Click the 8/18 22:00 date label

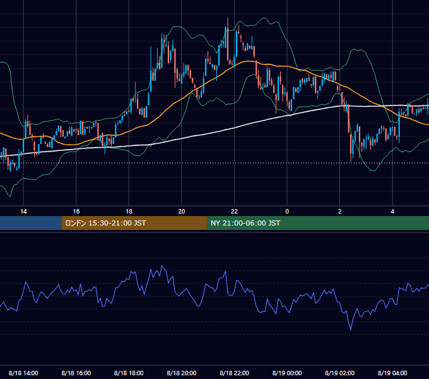(234, 373)
